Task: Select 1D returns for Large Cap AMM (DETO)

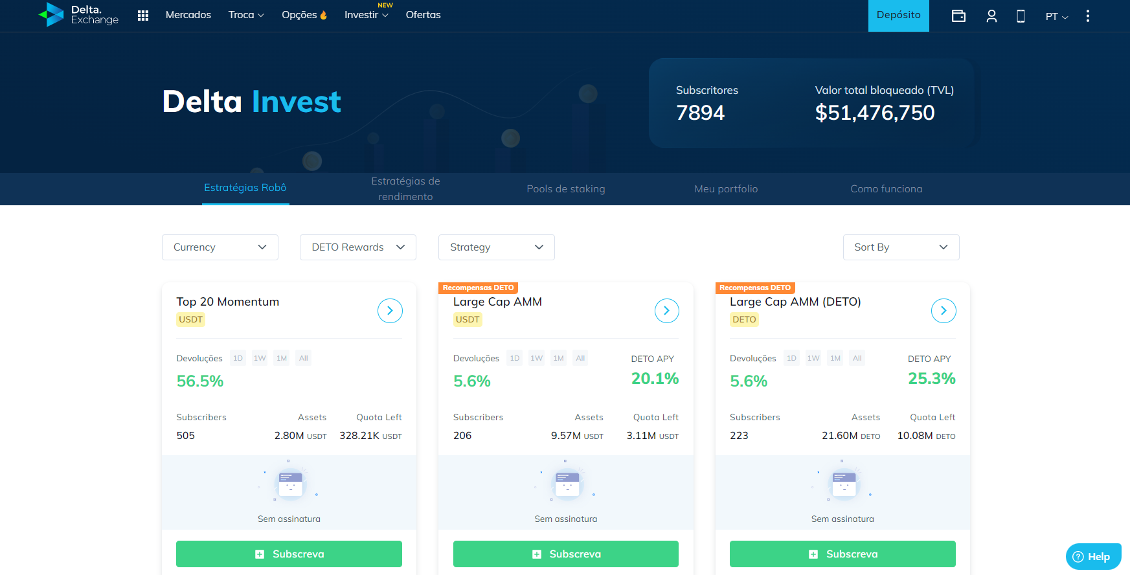Action: 791,358
